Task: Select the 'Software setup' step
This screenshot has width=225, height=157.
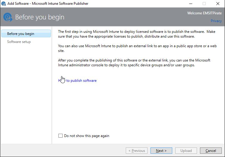Action: (19, 42)
